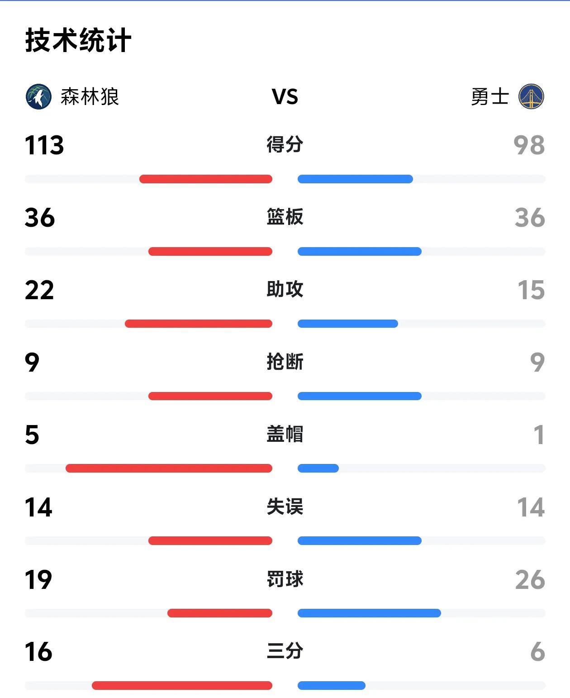Click the blue 助攻 progress bar
The height and width of the screenshot is (698, 570).
348,324
